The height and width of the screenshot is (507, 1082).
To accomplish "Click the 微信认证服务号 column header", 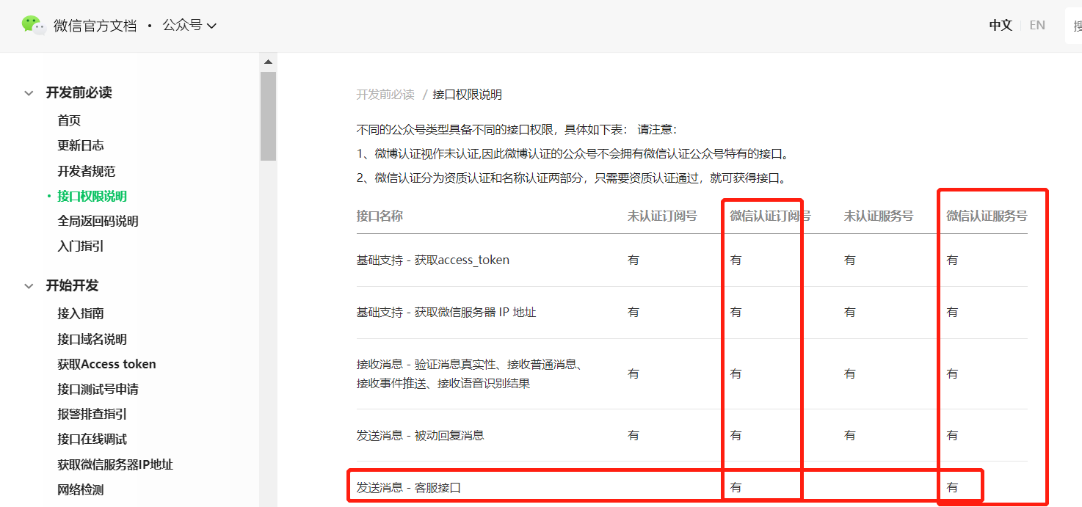I will tap(987, 216).
